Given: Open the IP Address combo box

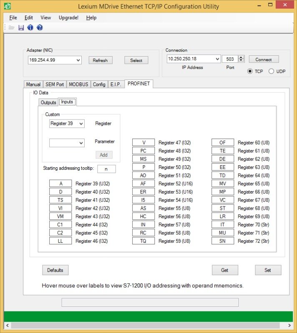Looking at the screenshot, I should [194, 59].
